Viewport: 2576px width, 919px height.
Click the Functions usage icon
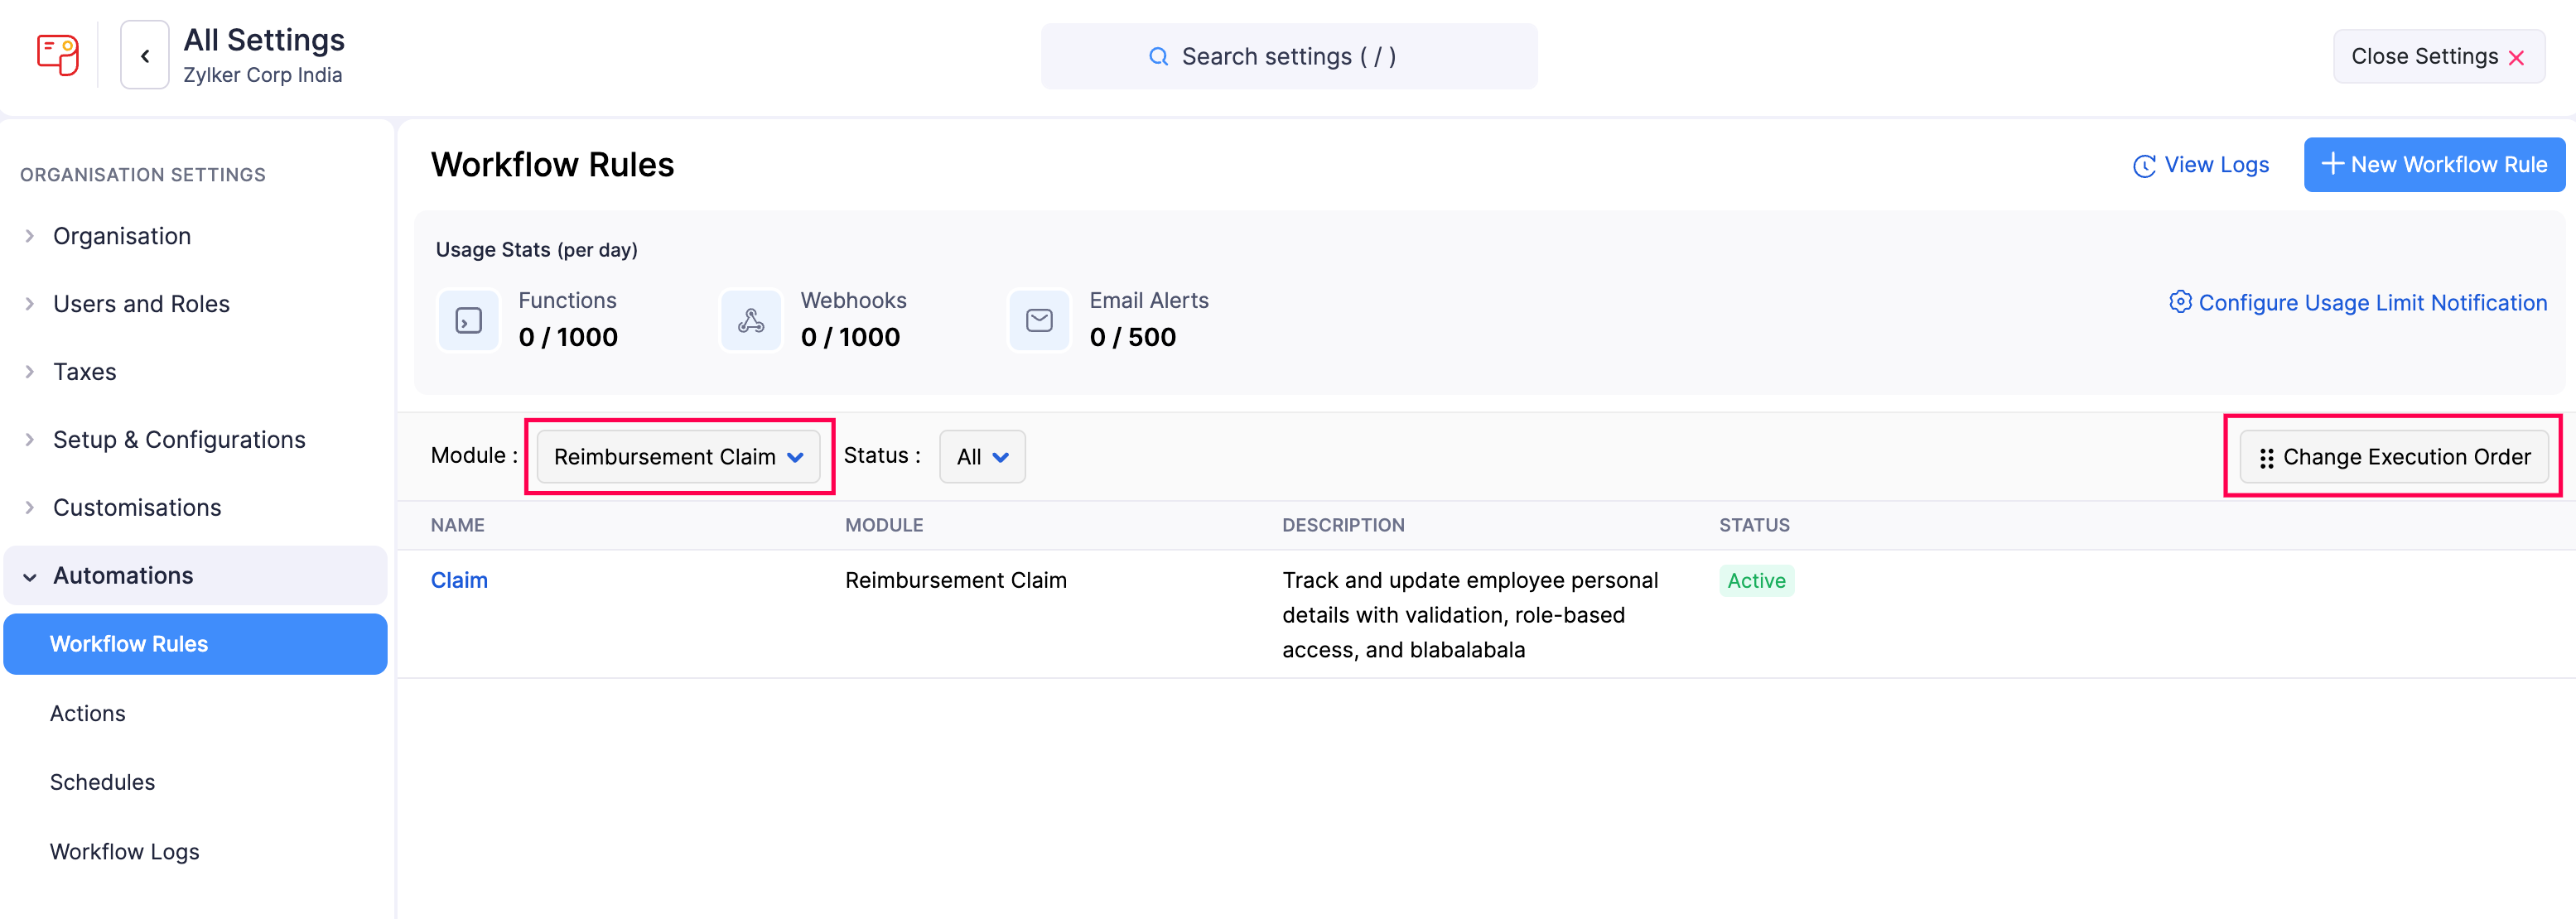coord(469,320)
